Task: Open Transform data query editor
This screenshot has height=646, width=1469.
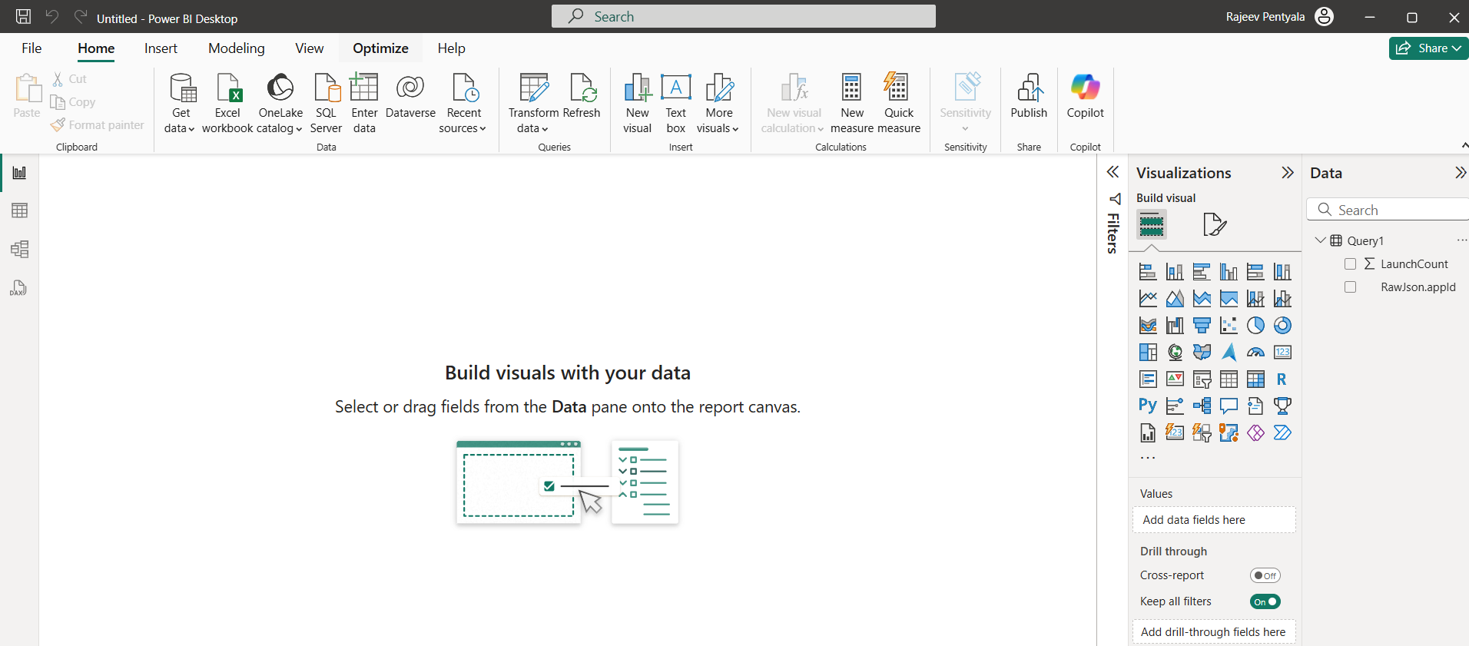Action: (533, 88)
